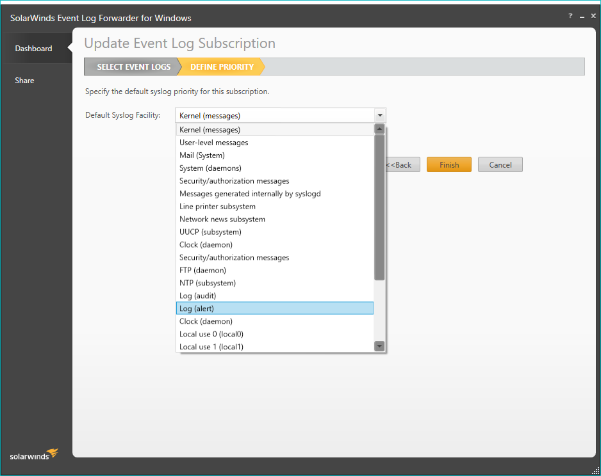The image size is (601, 476).
Task: Click the Cancel button
Action: pyautogui.click(x=500, y=165)
